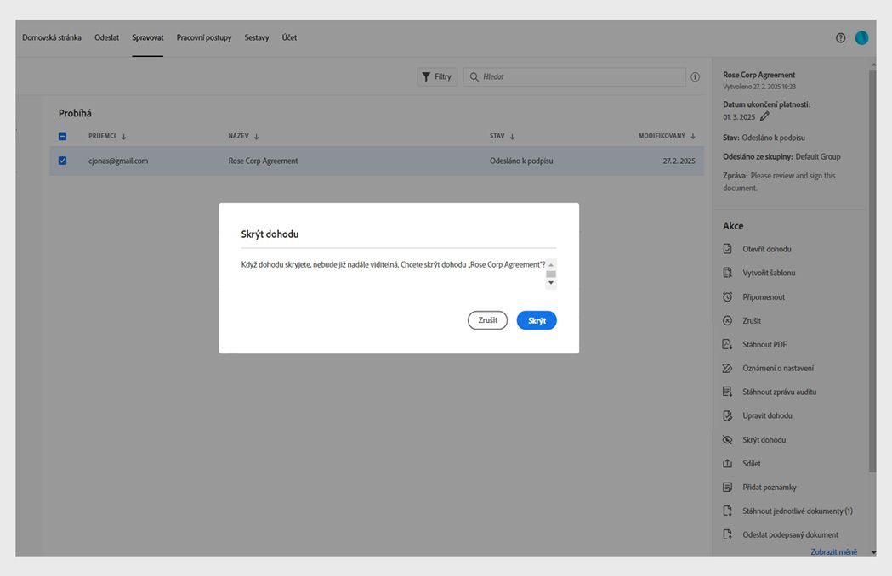Click the Stáhnout zprávu auditu icon
Image resolution: width=892 pixels, height=576 pixels.
727,392
